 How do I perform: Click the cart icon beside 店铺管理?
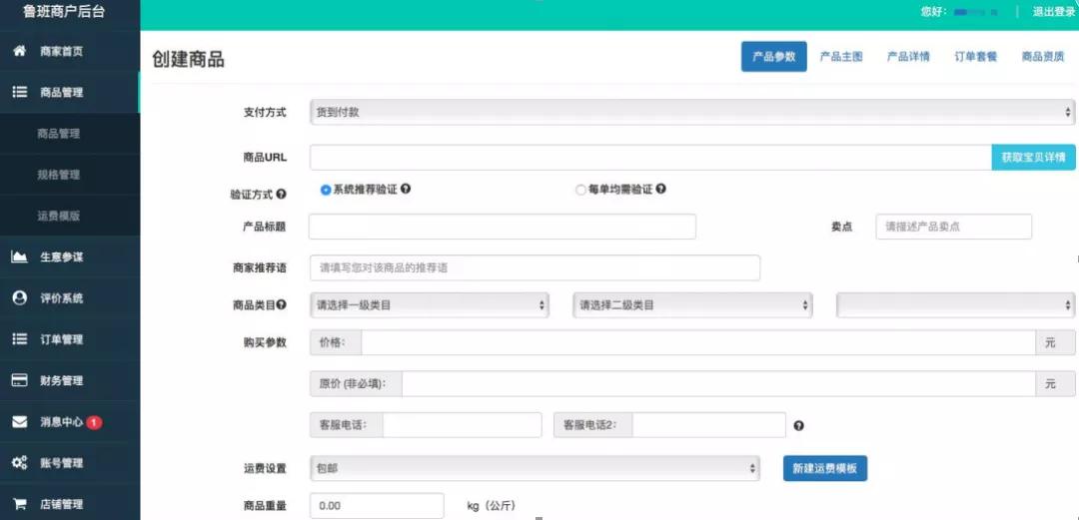tap(19, 503)
